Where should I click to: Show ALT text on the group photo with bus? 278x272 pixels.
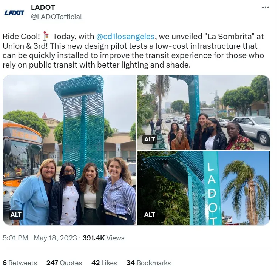16,215
